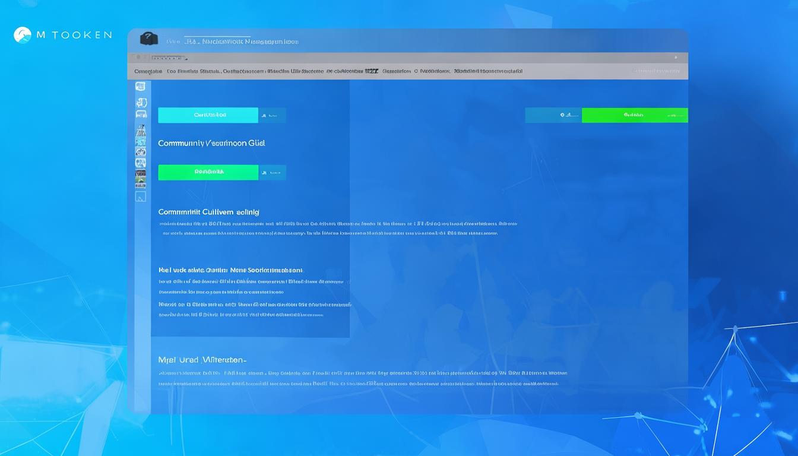Select the third icon from top in left sidebar

coord(141,115)
